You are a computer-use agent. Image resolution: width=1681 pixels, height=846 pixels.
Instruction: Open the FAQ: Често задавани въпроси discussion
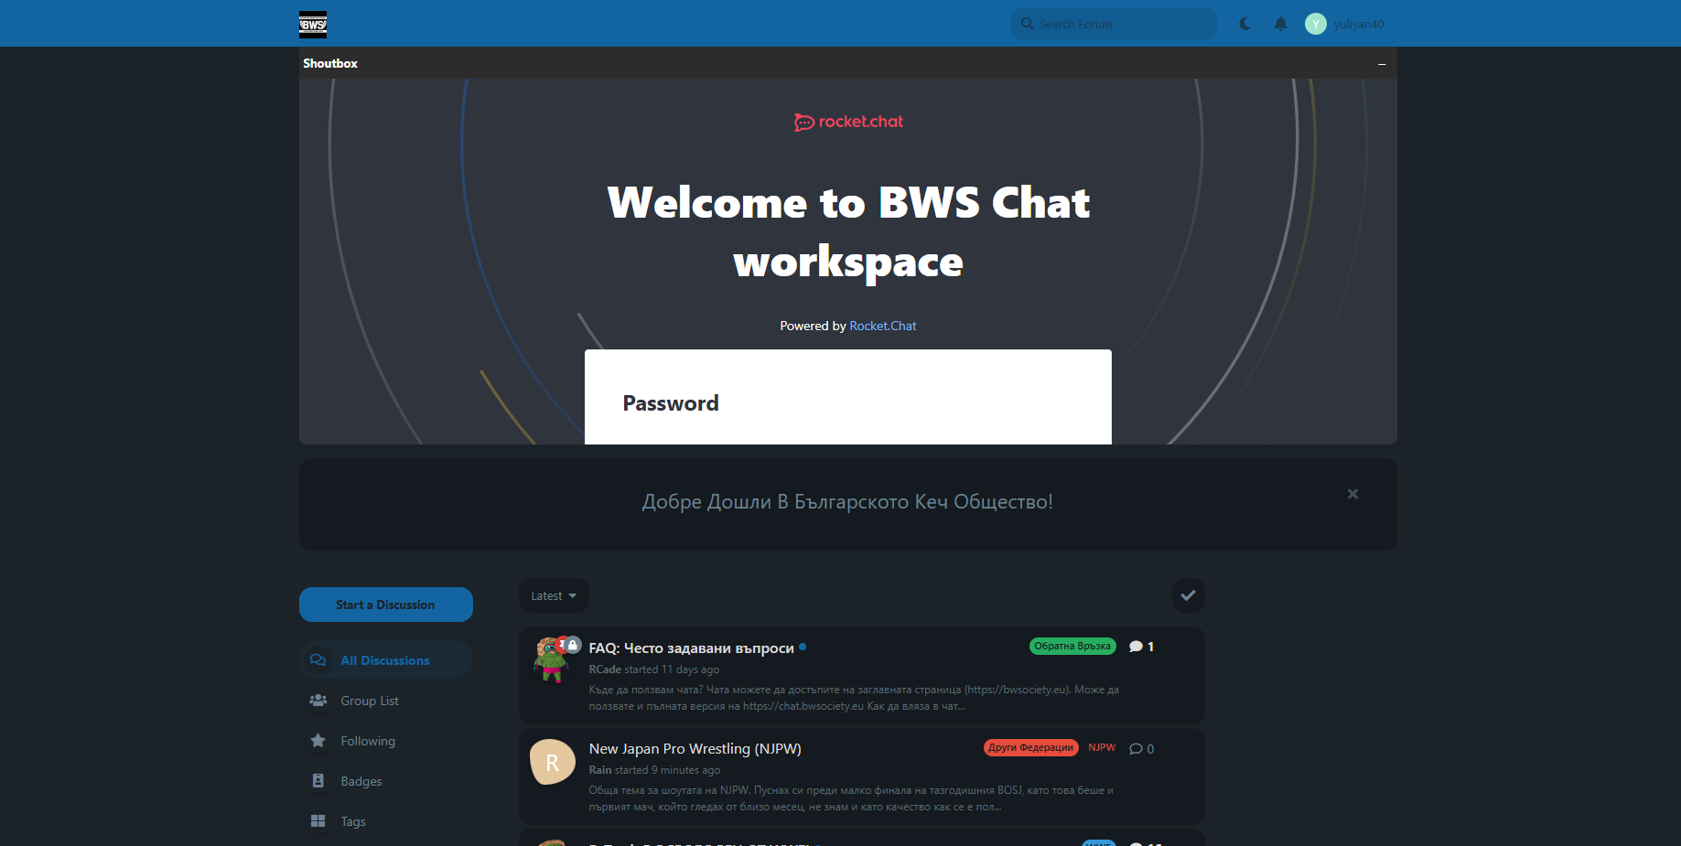[x=691, y=648]
